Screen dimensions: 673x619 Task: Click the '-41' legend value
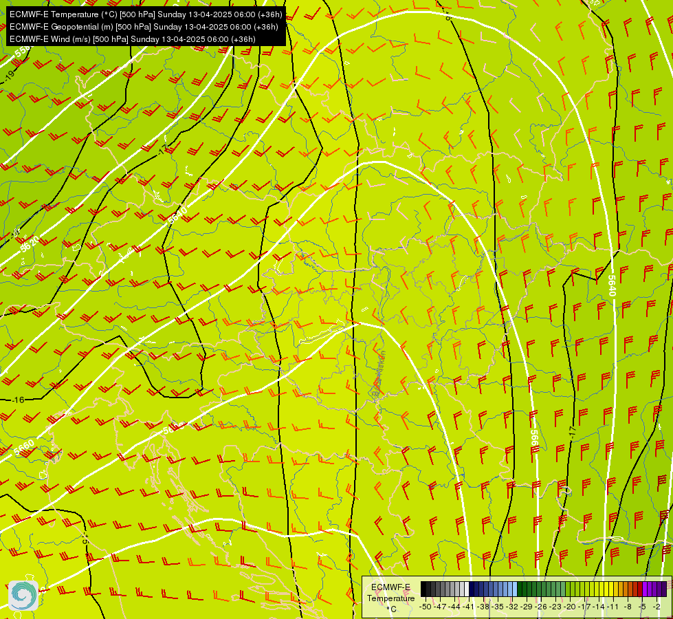coord(468,607)
